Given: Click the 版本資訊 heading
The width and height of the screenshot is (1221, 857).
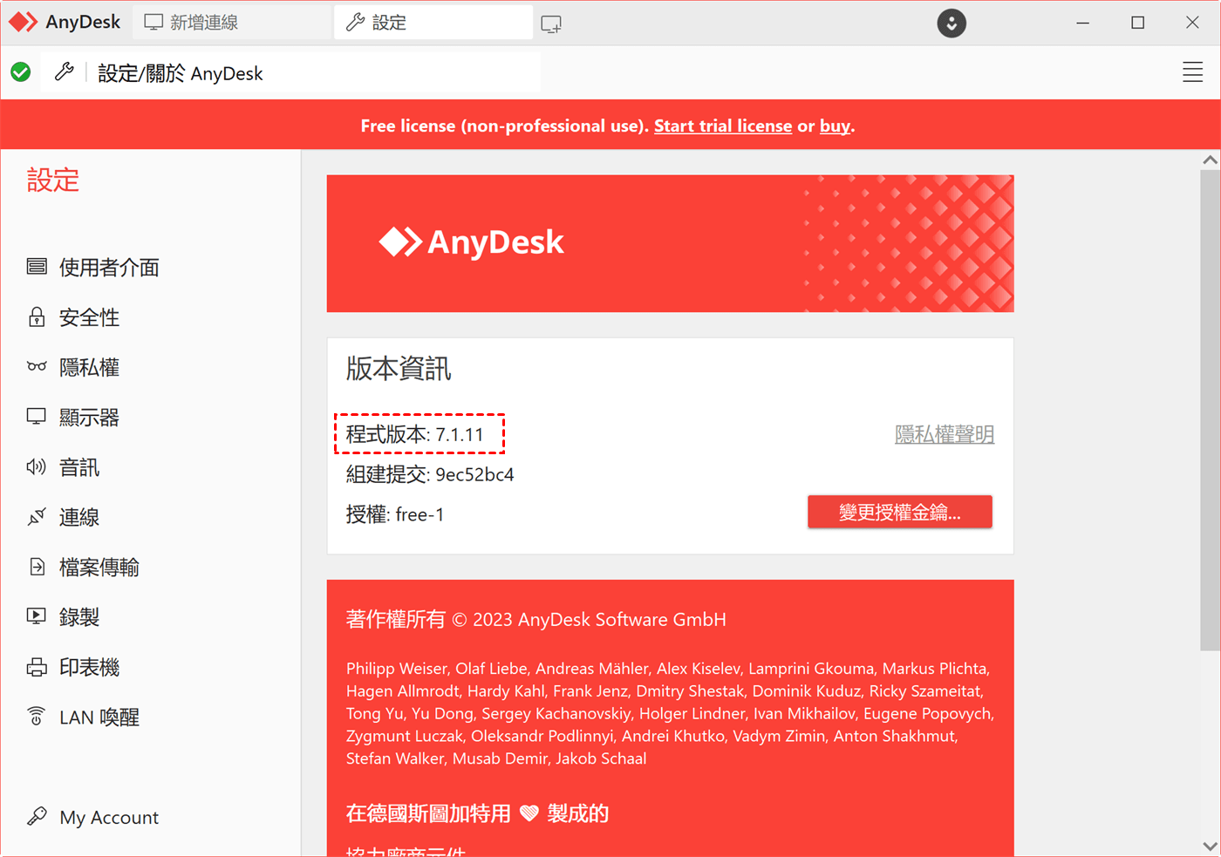Looking at the screenshot, I should [x=399, y=369].
